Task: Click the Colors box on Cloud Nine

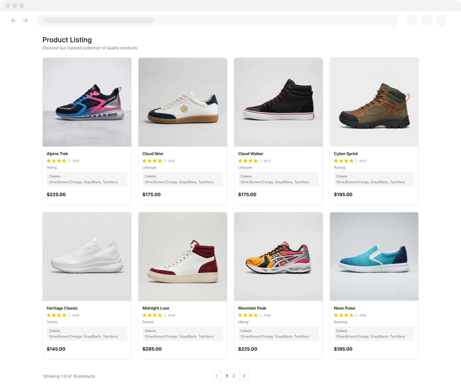Action: tap(182, 179)
